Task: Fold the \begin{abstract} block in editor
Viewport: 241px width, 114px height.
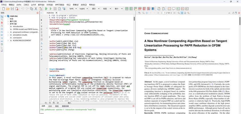Action: point(47,76)
